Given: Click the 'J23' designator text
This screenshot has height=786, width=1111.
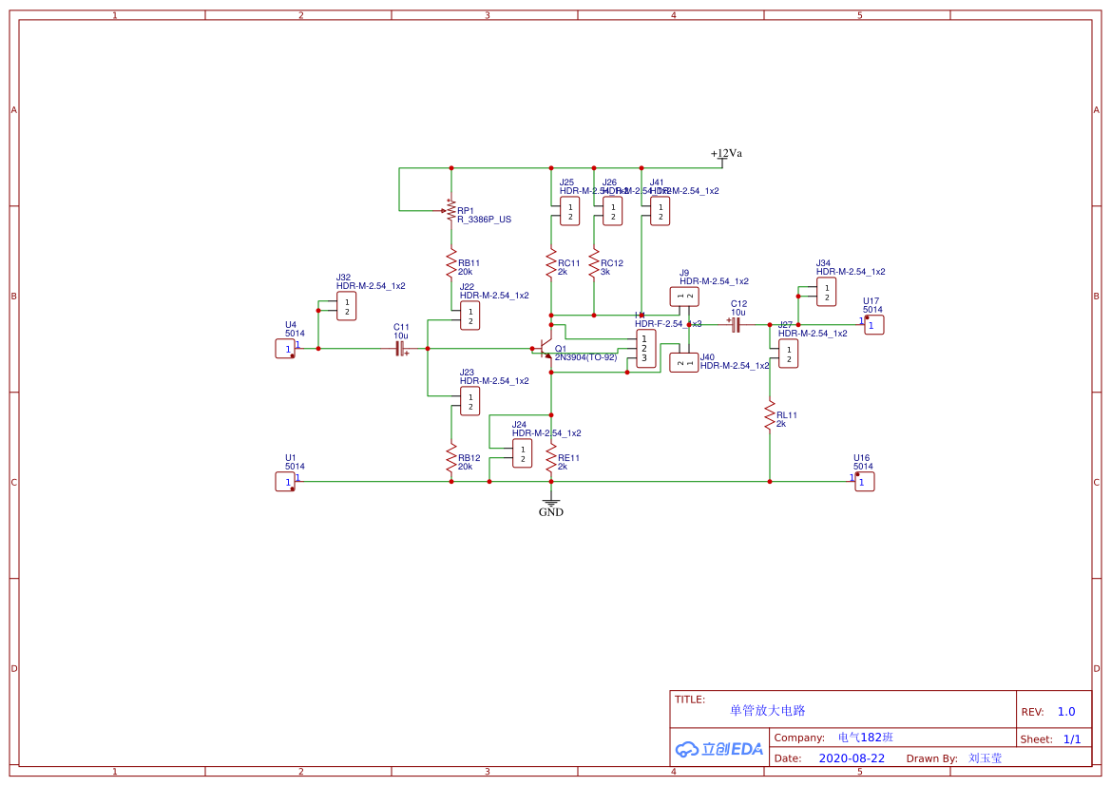Looking at the screenshot, I should click(x=467, y=373).
